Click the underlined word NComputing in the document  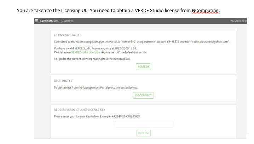[205, 11]
